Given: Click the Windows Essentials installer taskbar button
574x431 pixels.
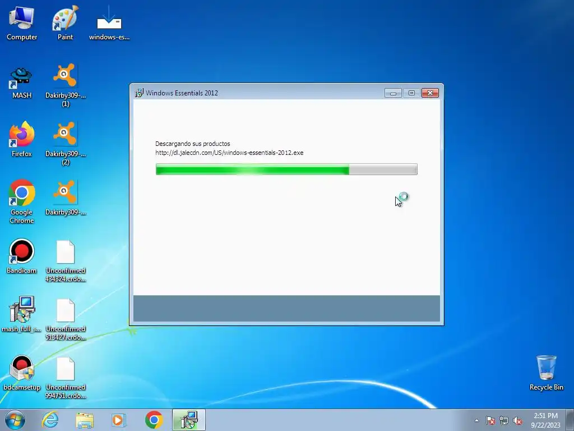Looking at the screenshot, I should [x=189, y=420].
